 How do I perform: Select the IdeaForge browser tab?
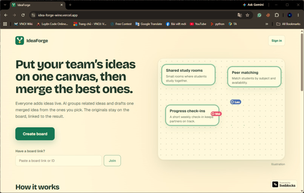[37, 5]
